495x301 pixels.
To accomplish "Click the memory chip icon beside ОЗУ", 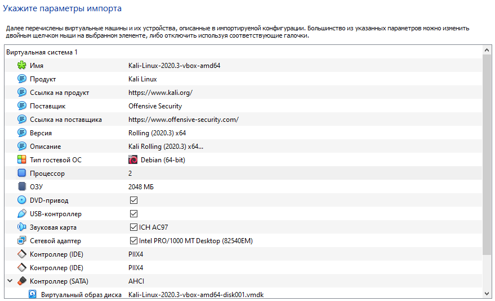I will click(22, 186).
